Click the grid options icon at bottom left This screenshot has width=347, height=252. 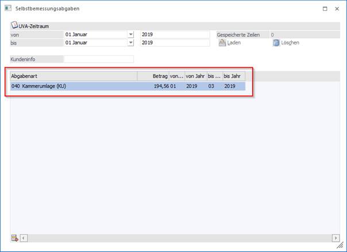(x=14, y=238)
